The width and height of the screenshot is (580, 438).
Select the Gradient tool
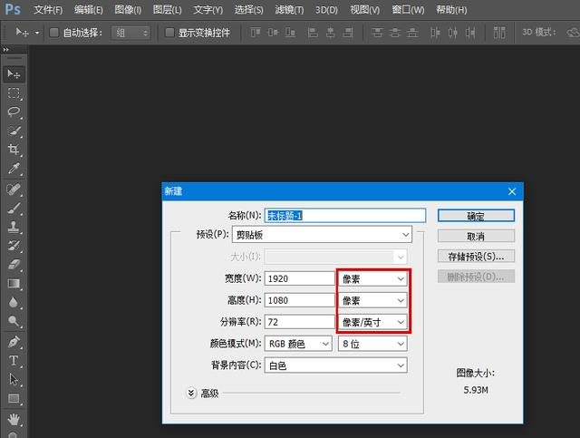14,284
